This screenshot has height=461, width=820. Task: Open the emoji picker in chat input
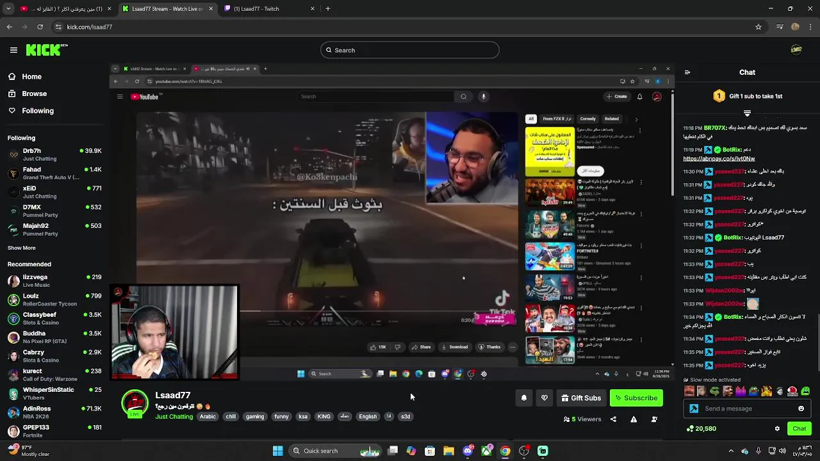(x=801, y=408)
